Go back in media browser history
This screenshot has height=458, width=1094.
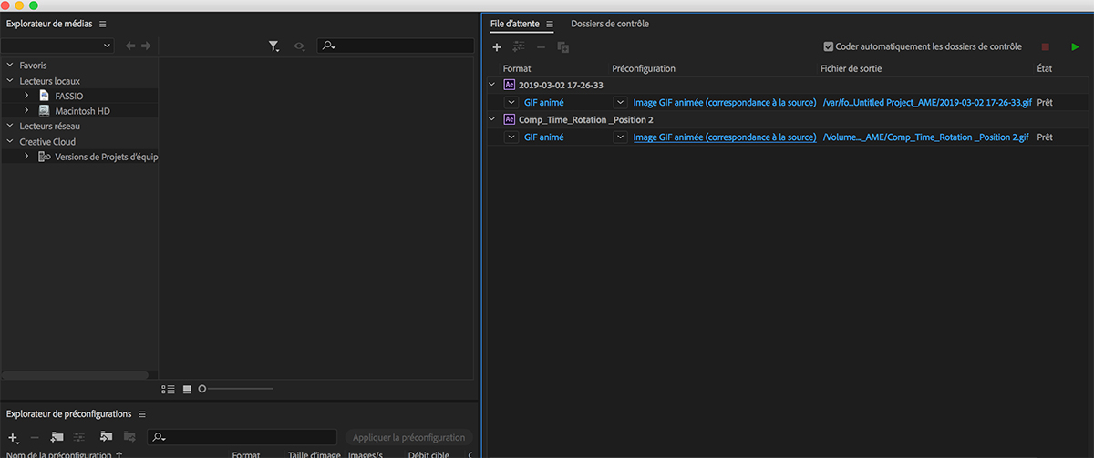(x=130, y=46)
